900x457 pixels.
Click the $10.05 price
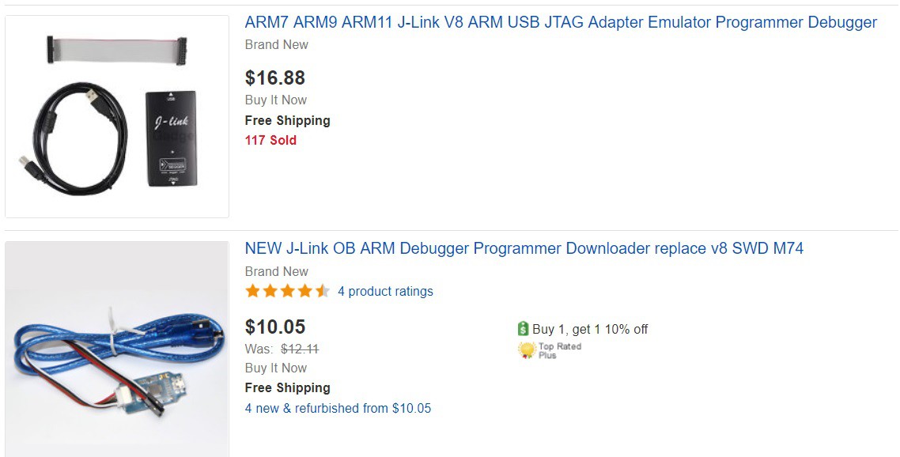[x=275, y=327]
